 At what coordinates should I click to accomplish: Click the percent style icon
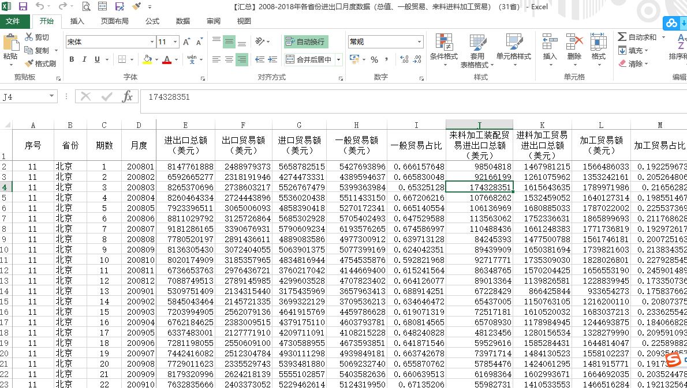374,59
